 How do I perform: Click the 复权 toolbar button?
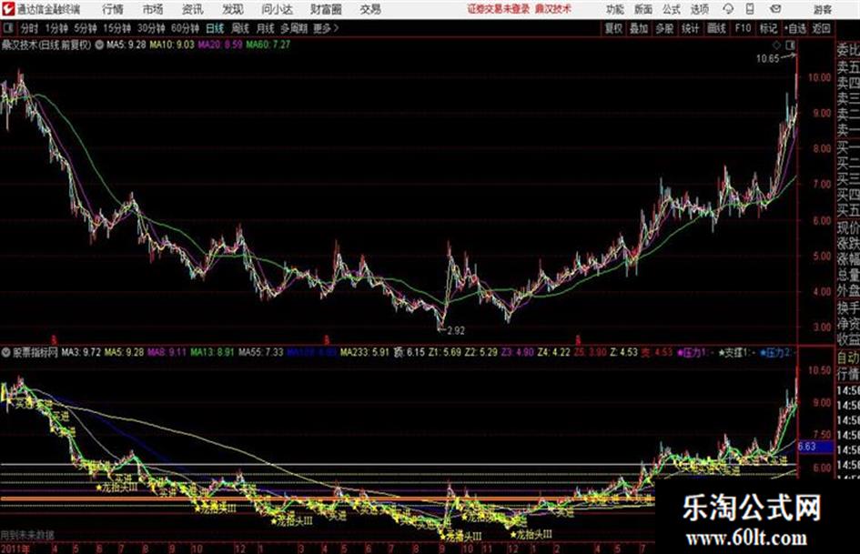[613, 28]
